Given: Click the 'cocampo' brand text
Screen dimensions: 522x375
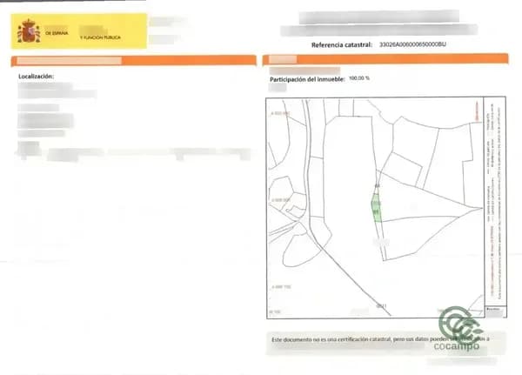Looking at the screenshot, I should click(457, 346).
